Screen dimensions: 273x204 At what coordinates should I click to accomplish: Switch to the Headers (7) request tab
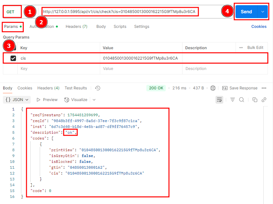[76, 27]
